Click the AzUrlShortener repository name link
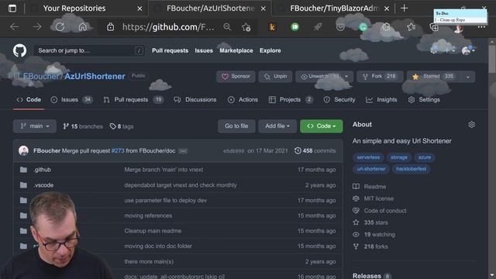Screen dimensions: 496x279 95,77
